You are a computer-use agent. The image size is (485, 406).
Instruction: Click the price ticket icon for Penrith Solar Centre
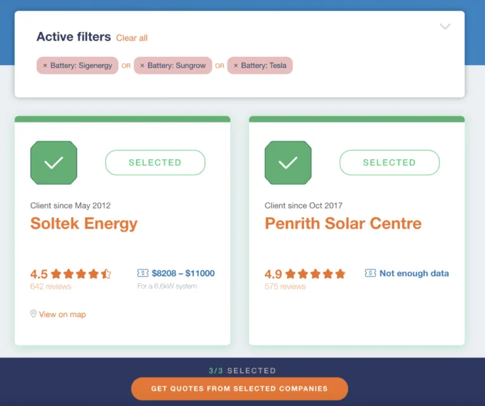point(371,273)
